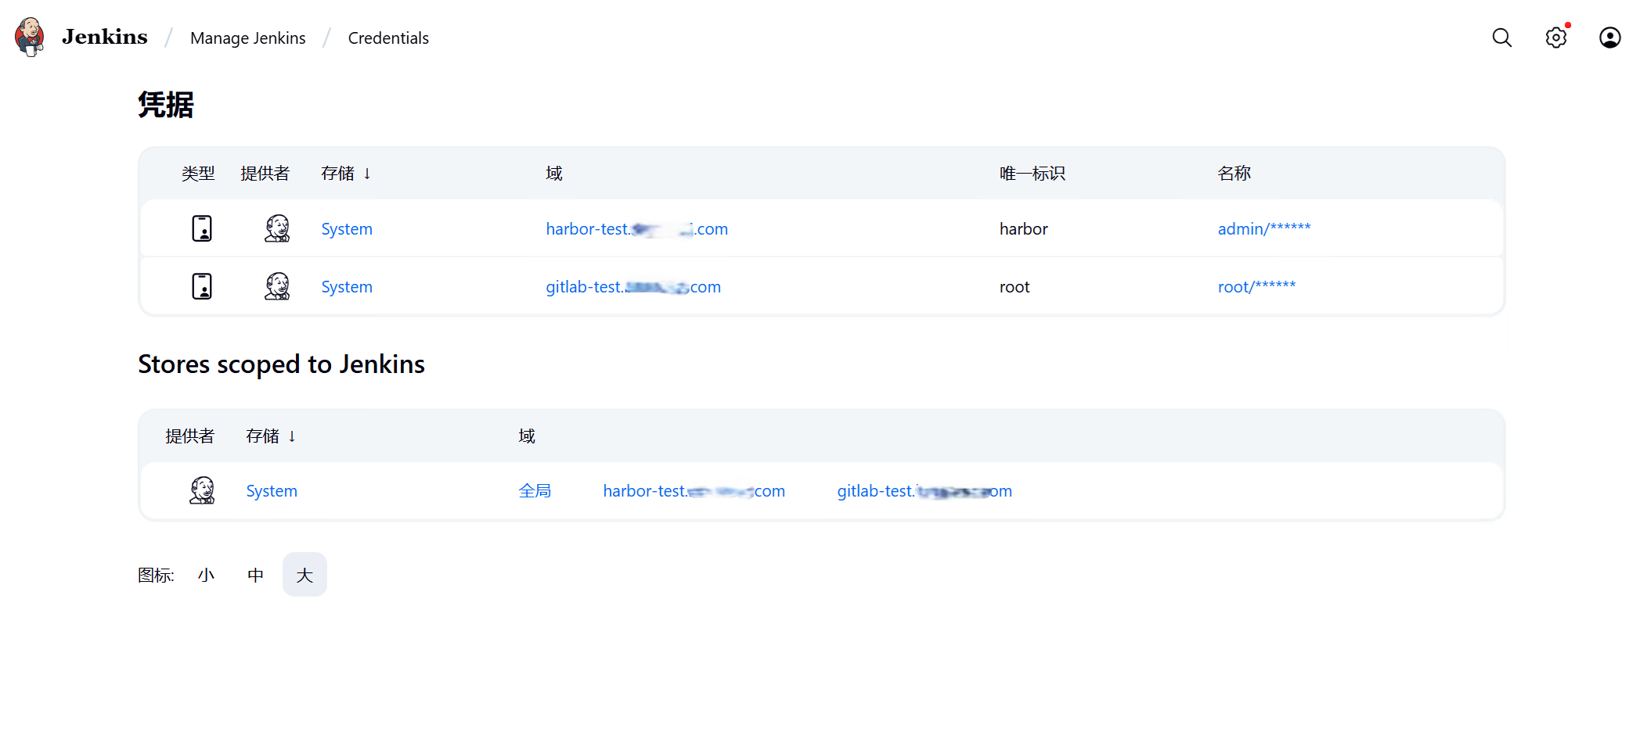Click the provider icon in the root row

[x=277, y=286]
